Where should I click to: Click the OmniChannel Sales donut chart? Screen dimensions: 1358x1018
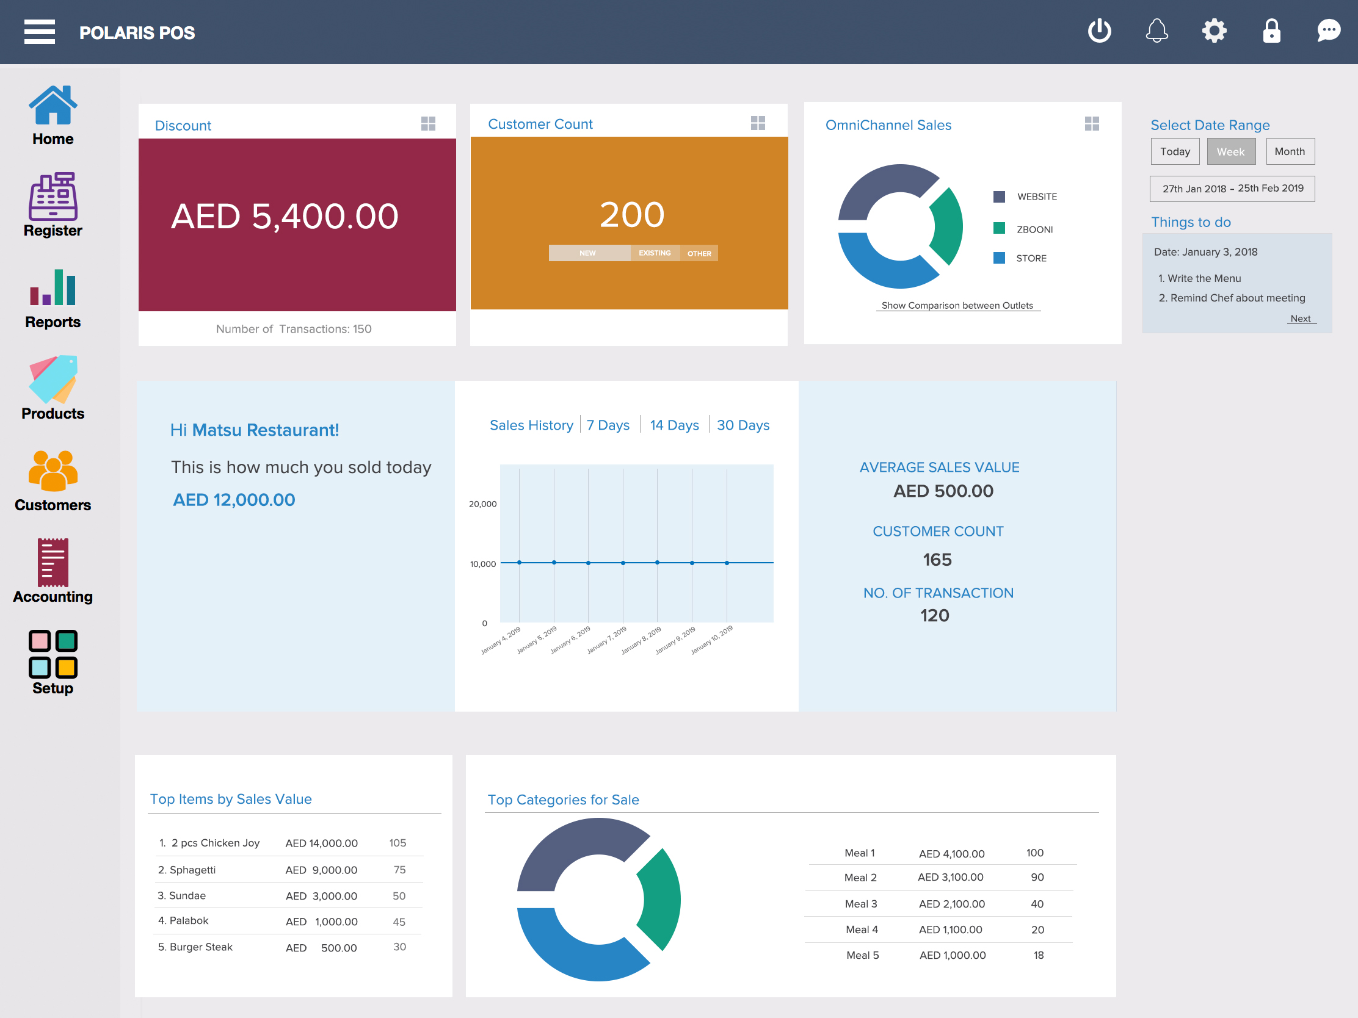click(x=900, y=226)
